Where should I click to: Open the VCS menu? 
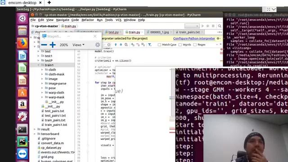point(118,20)
